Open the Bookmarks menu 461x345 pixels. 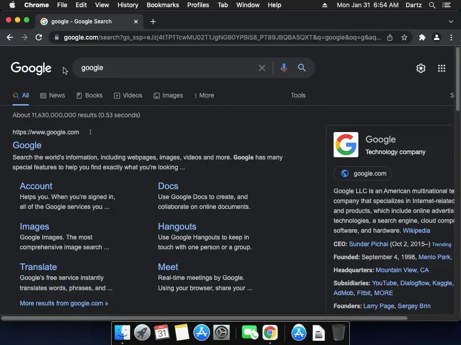click(x=163, y=5)
